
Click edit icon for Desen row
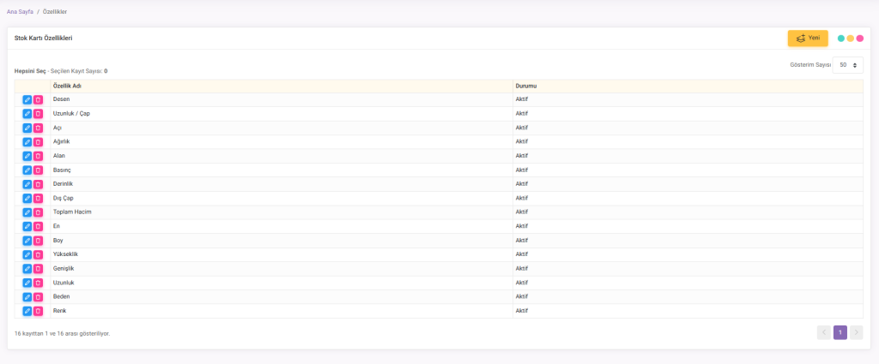27,100
